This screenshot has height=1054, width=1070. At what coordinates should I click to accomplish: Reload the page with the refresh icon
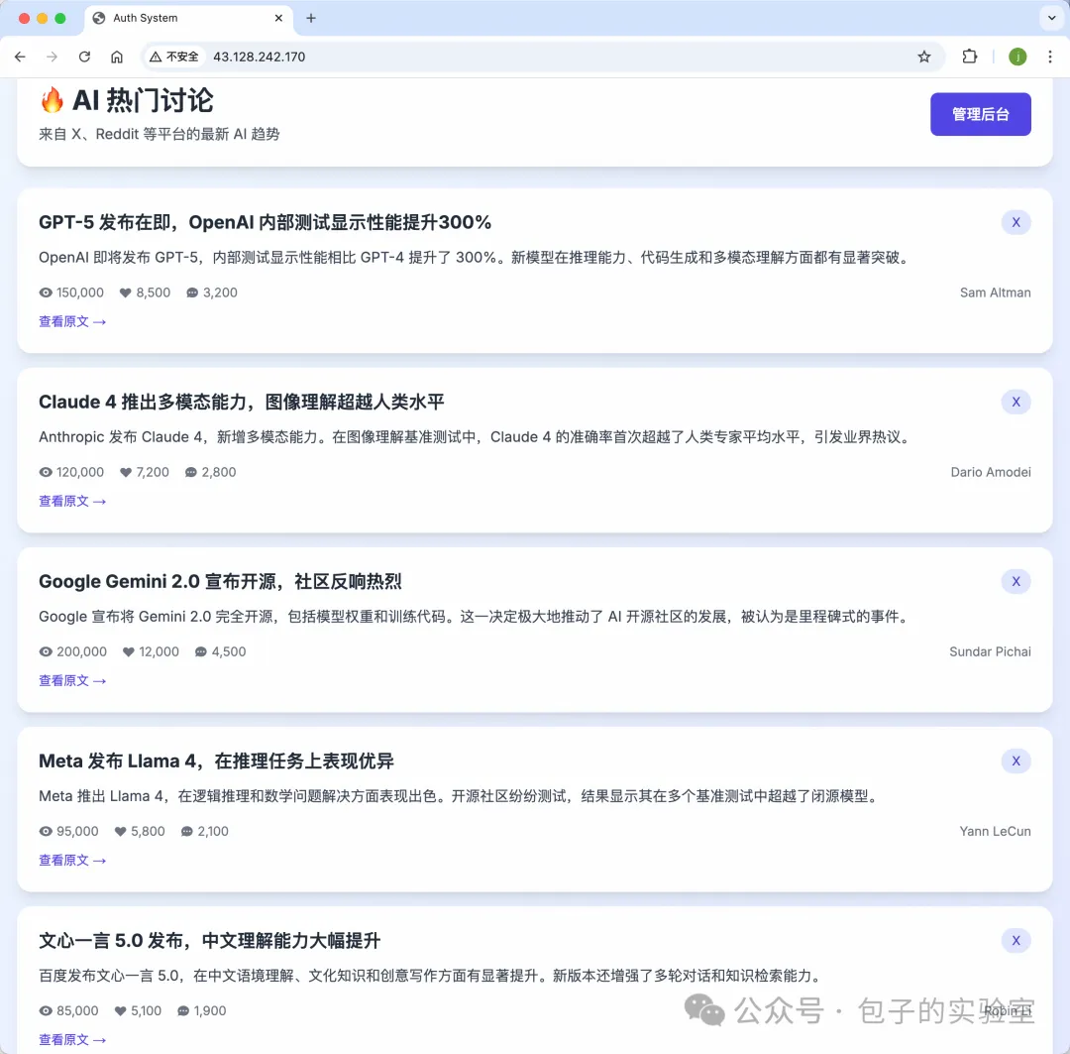[84, 57]
